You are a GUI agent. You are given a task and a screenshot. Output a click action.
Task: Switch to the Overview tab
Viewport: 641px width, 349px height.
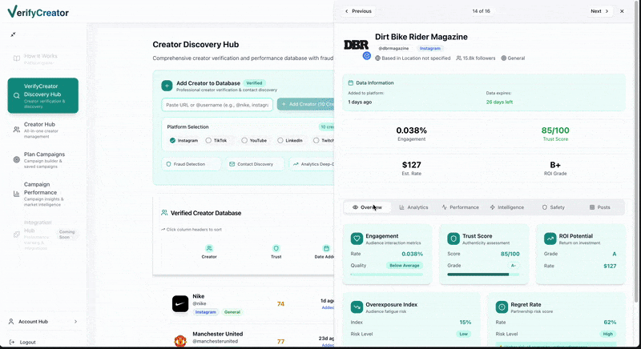tap(367, 207)
